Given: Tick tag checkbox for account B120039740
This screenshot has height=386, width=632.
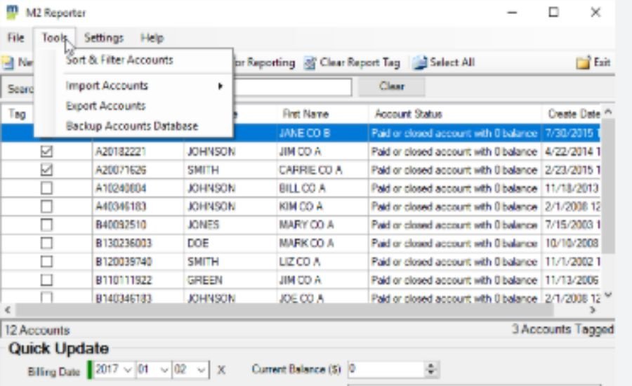Looking at the screenshot, I should pos(46,262).
